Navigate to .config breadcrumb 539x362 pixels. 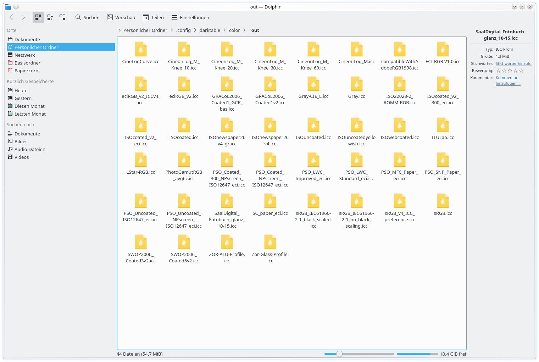pos(183,30)
